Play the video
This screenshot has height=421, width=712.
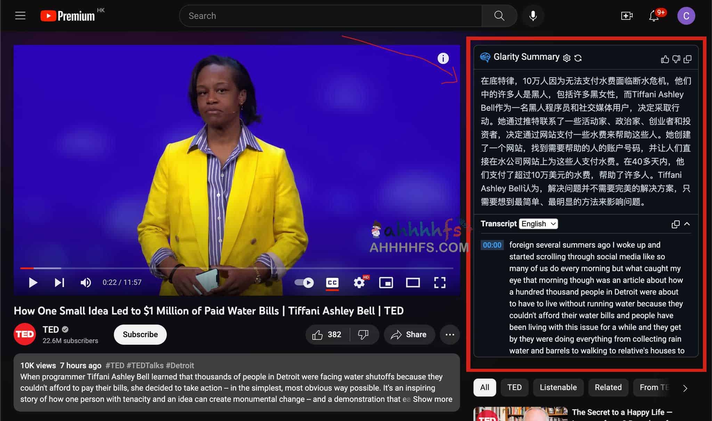(x=33, y=282)
